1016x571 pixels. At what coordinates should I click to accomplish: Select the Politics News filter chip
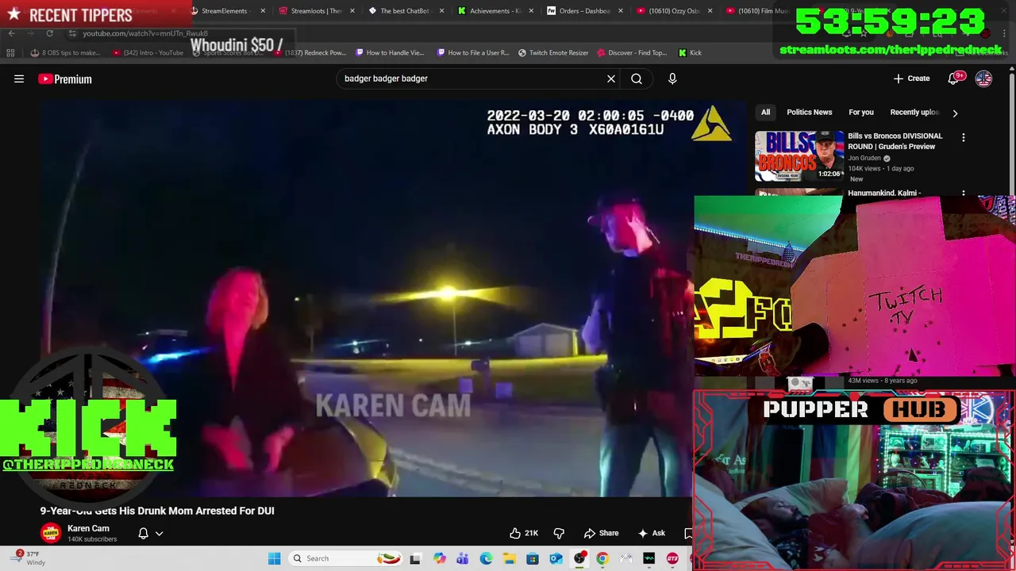coord(809,113)
